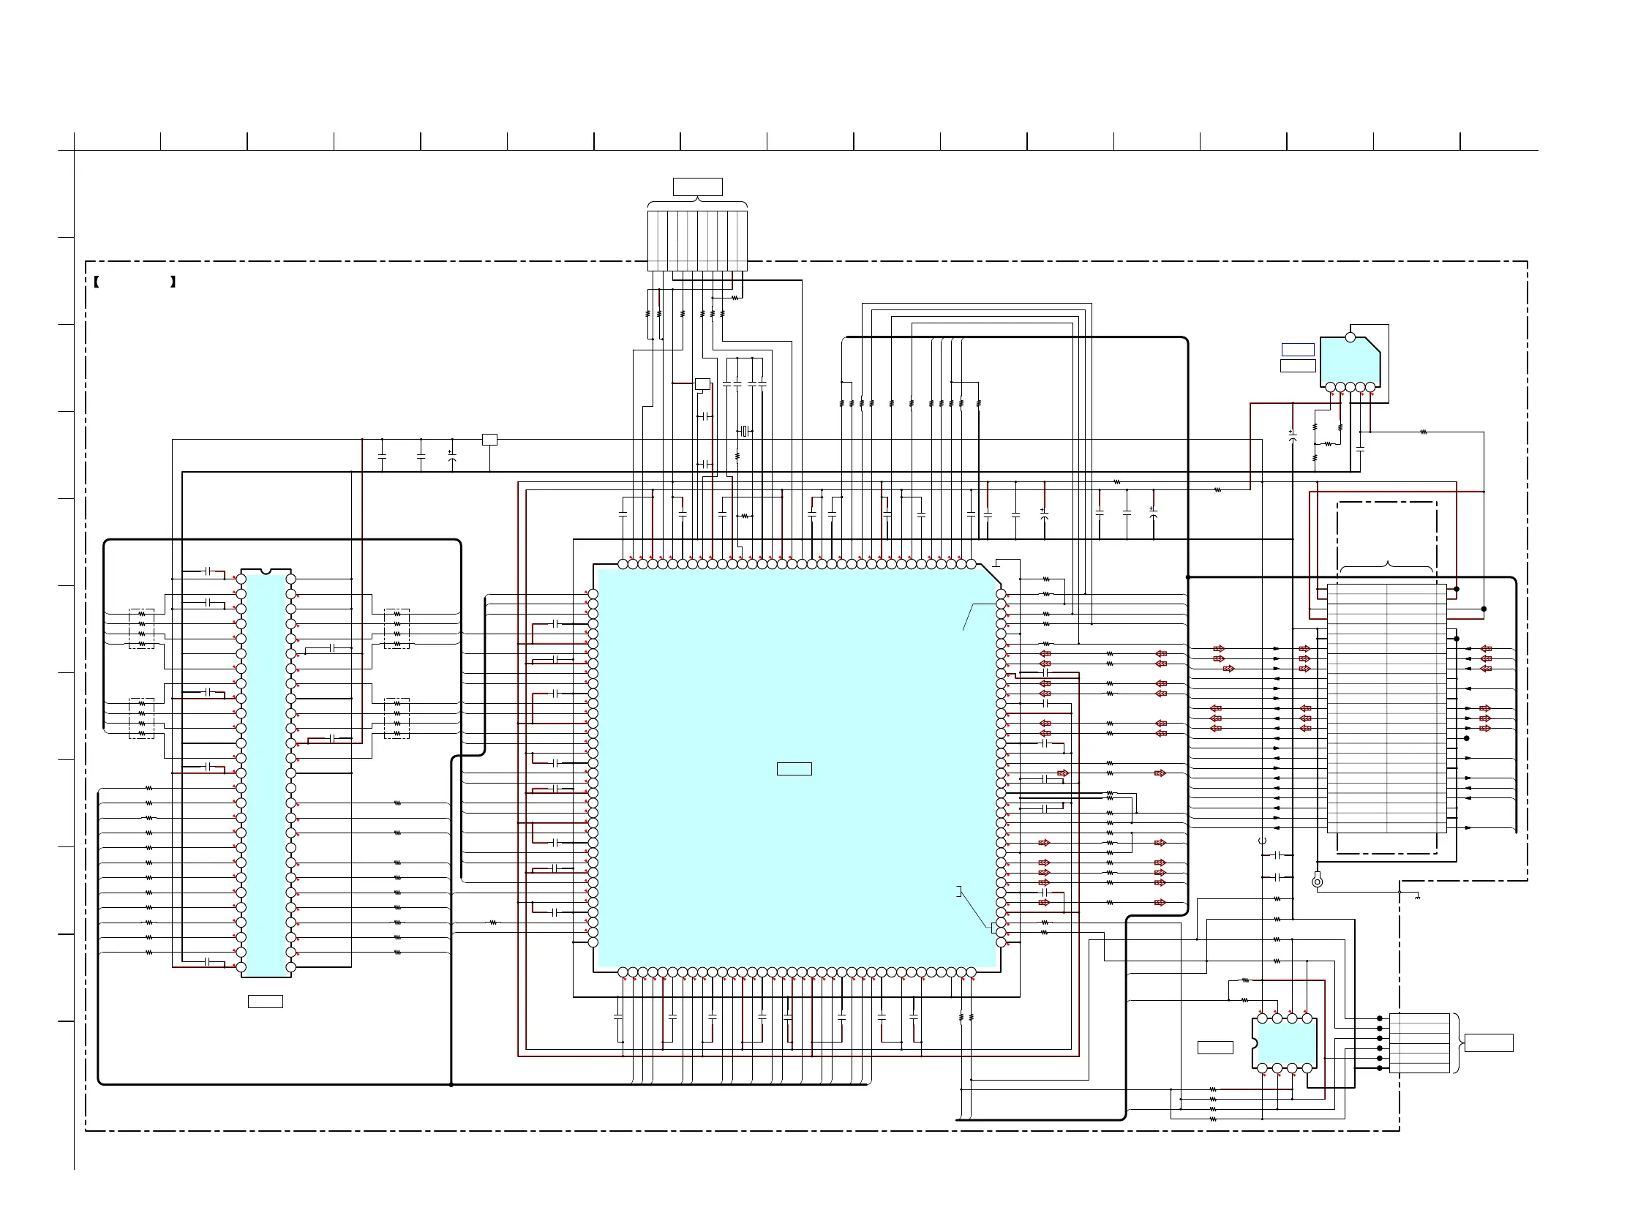Image resolution: width=1638 pixels, height=1232 pixels.
Task: Select the tall cyan DIP chip on left
Action: [266, 773]
